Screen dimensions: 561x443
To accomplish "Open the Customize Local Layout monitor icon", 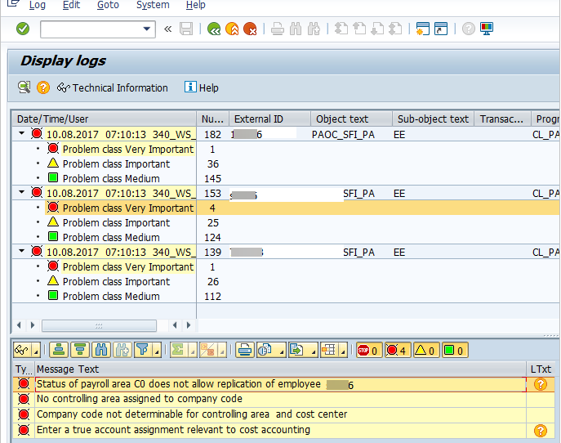I will pyautogui.click(x=487, y=29).
